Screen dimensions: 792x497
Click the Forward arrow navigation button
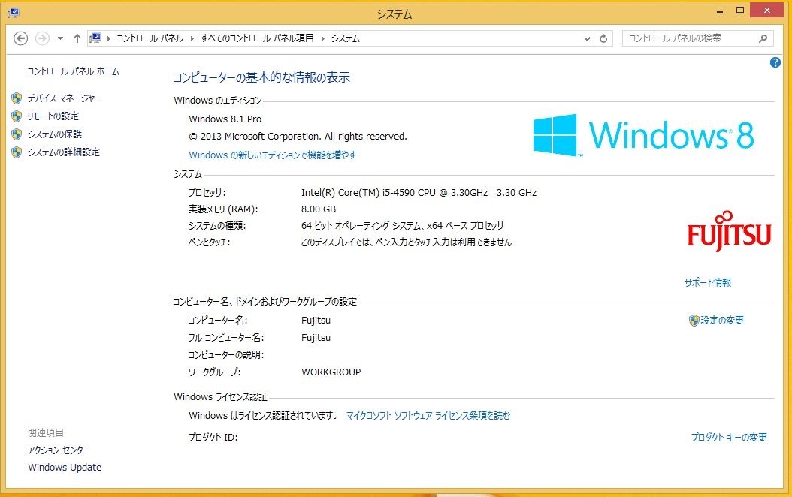[42, 38]
